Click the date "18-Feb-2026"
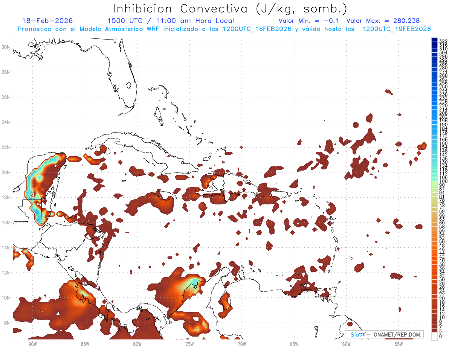Image resolution: width=452 pixels, height=349 pixels. pos(47,21)
